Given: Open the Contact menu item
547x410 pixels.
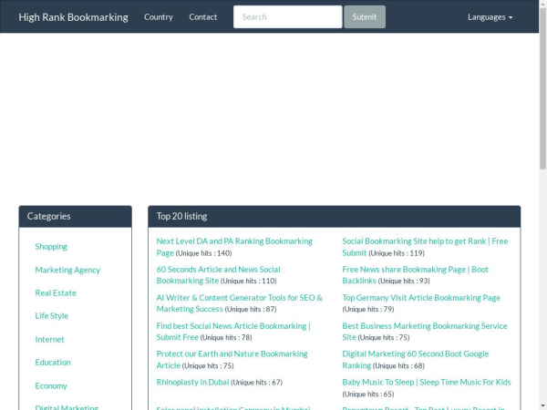Looking at the screenshot, I should 202,16.
